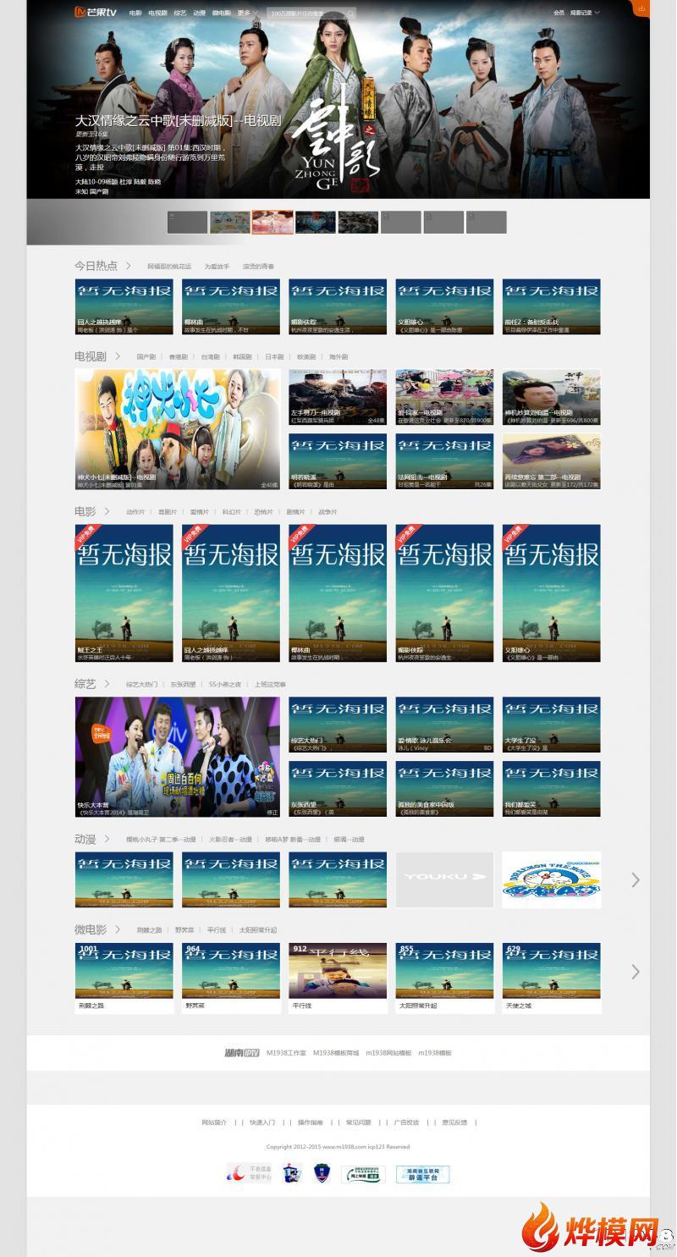Click the 韩国剧 filter link
The width and height of the screenshot is (677, 1257).
pos(242,357)
